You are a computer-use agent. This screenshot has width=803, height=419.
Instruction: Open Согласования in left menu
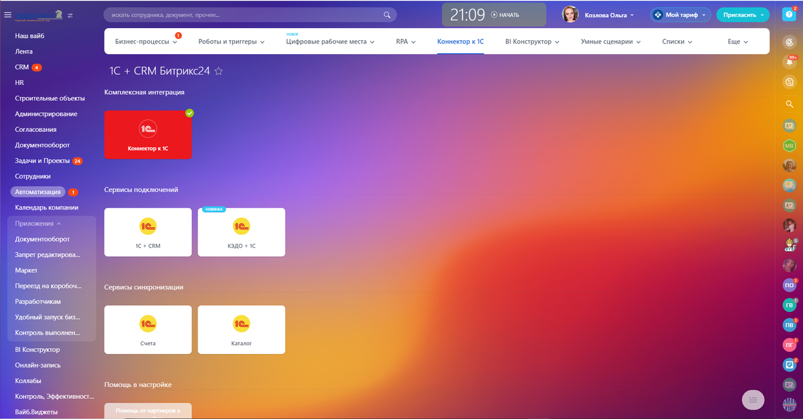tap(36, 130)
